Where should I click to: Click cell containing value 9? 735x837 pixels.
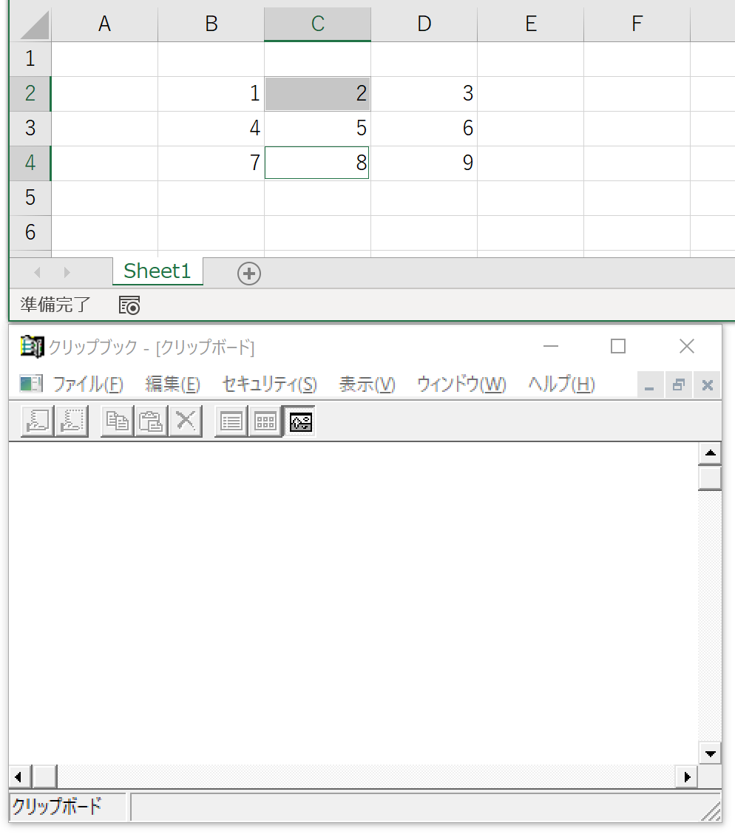pos(424,163)
